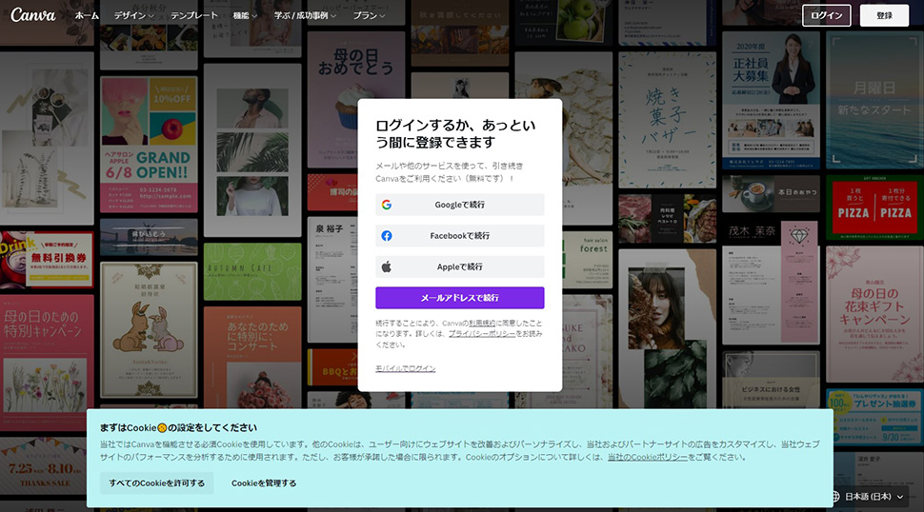The height and width of the screenshot is (512, 924).
Task: Click the ログイン button
Action: tap(826, 15)
